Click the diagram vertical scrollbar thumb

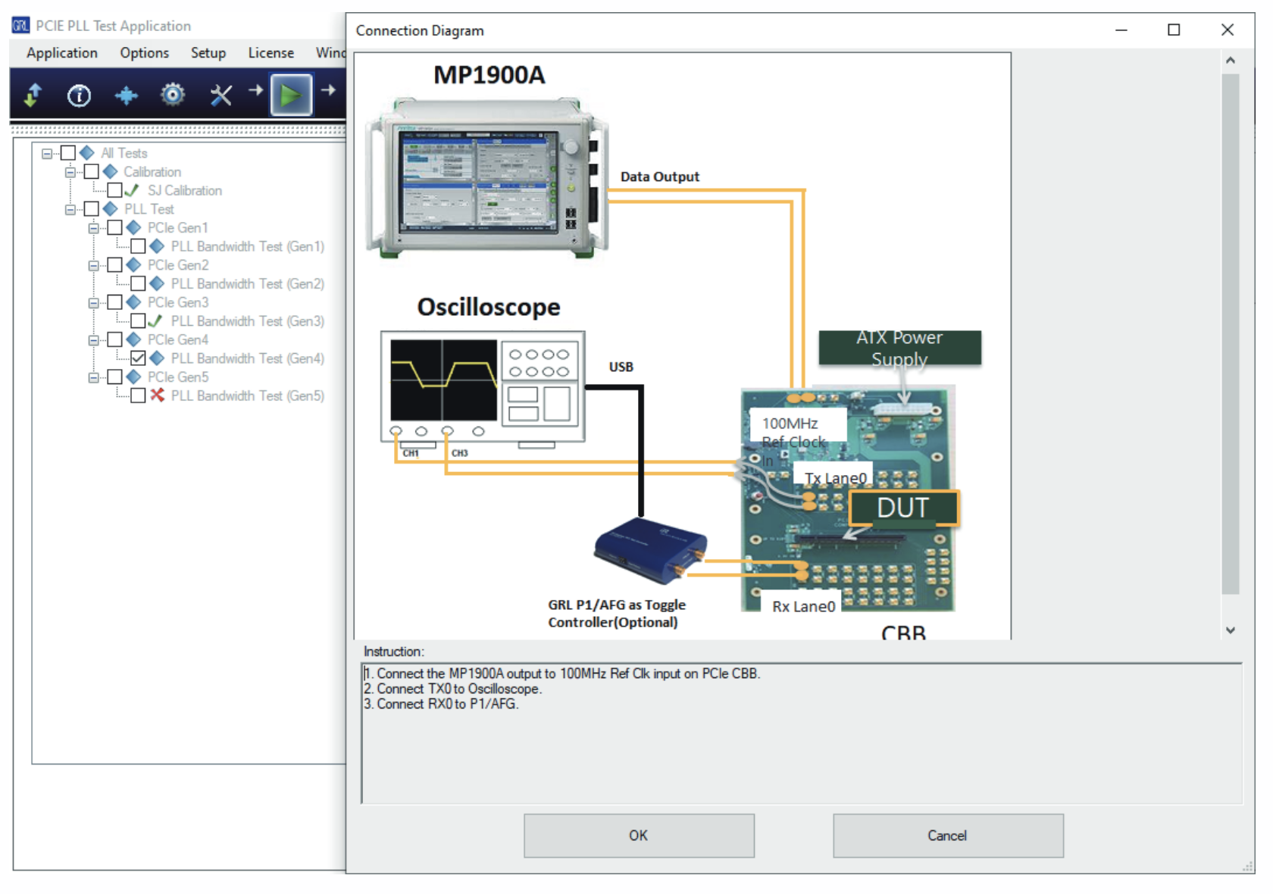tap(1231, 333)
